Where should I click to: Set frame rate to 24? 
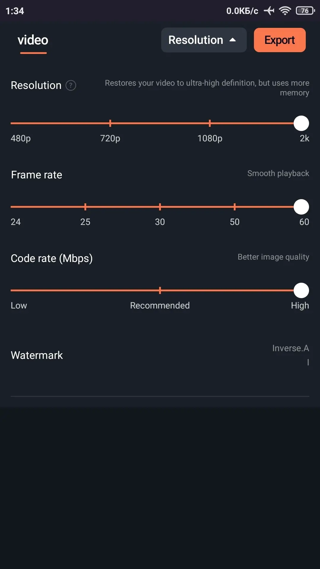click(12, 207)
